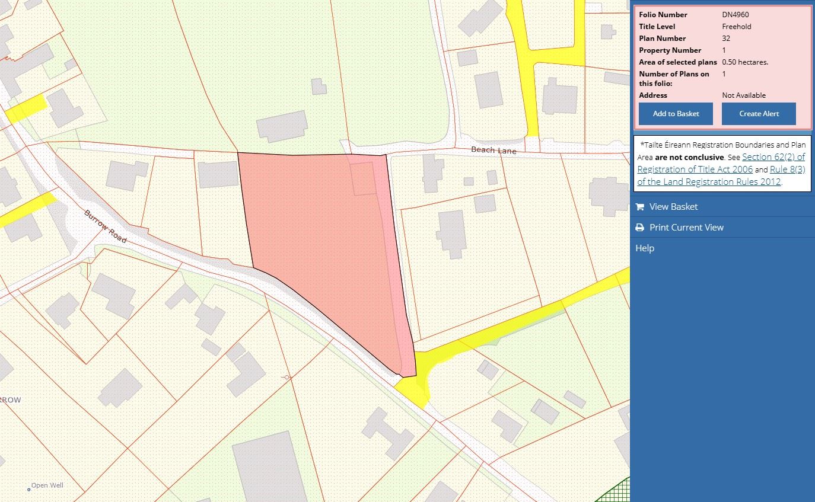Click the Open Well map marker
Viewport: 815px width, 502px height.
click(x=29, y=489)
